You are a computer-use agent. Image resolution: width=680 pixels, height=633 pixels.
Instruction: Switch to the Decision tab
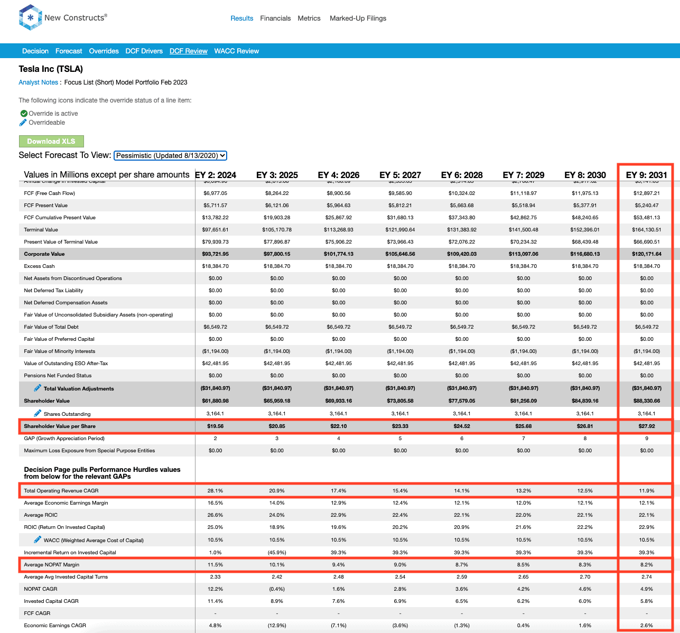35,51
